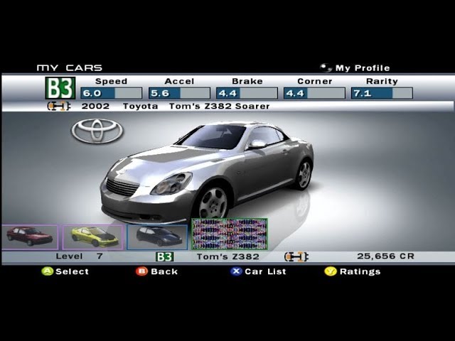Click the Speed rating bar 6.0
The height and width of the screenshot is (341, 455).
112,93
